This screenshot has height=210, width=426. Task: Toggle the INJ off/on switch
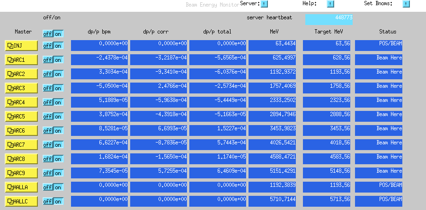(x=53, y=45)
